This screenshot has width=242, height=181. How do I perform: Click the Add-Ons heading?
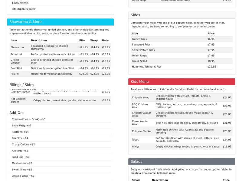[17, 113]
